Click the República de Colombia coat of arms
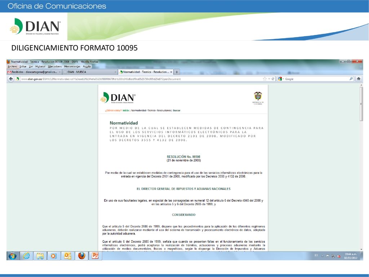369x277 pixels. (x=258, y=98)
